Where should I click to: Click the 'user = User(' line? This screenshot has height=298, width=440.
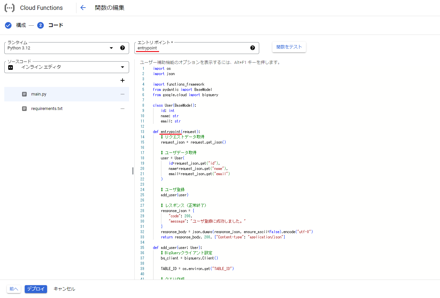click(x=173, y=158)
